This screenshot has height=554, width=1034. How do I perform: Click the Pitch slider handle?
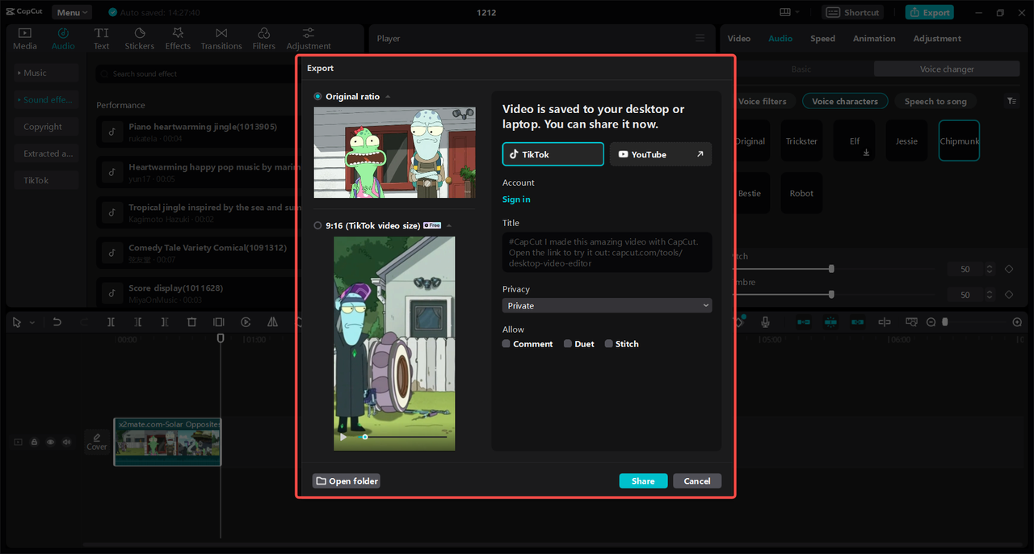(831, 269)
